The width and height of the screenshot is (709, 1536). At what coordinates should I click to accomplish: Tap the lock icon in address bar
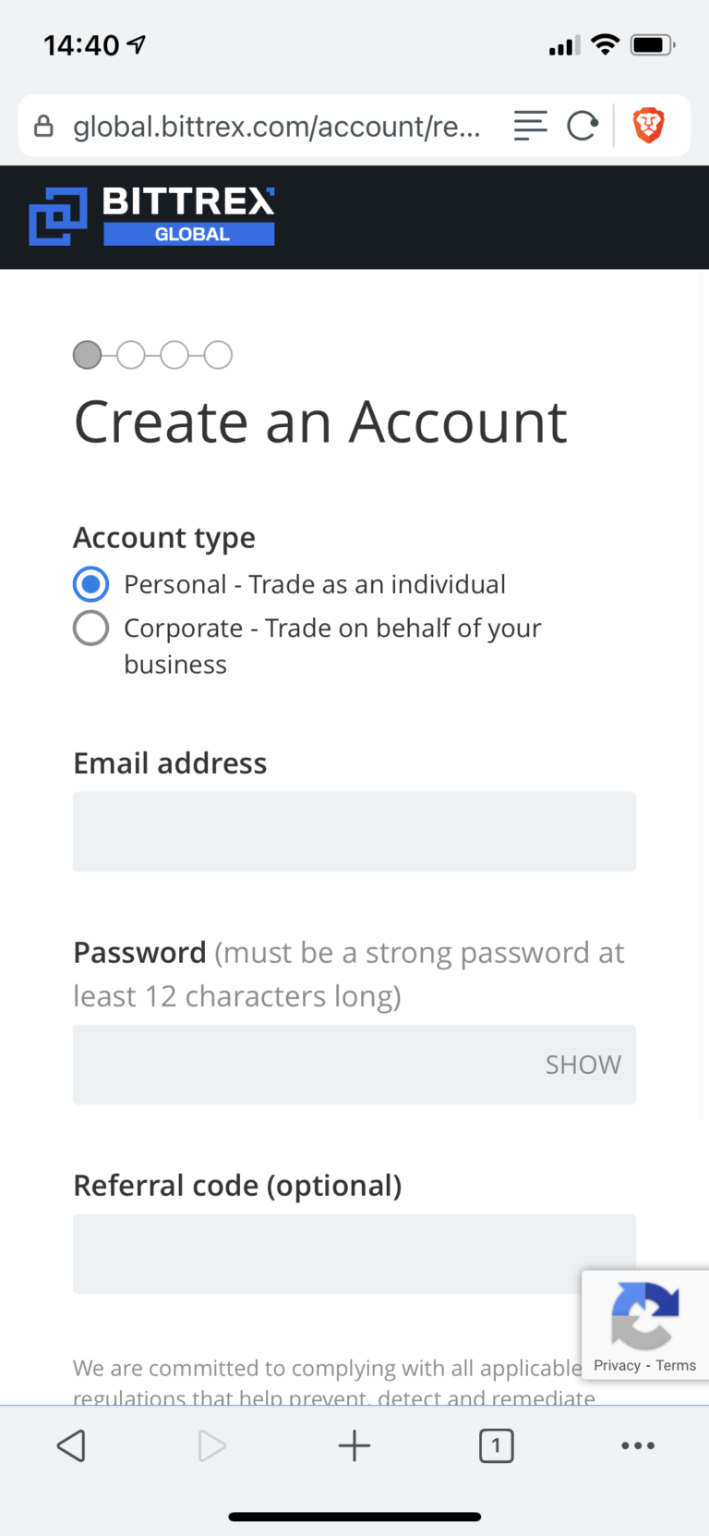pos(43,126)
